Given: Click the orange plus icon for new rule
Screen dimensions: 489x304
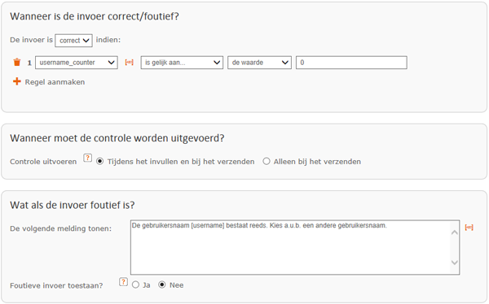Looking at the screenshot, I should (17, 81).
